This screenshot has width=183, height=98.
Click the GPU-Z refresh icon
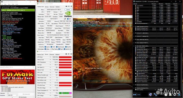coord(69,6)
